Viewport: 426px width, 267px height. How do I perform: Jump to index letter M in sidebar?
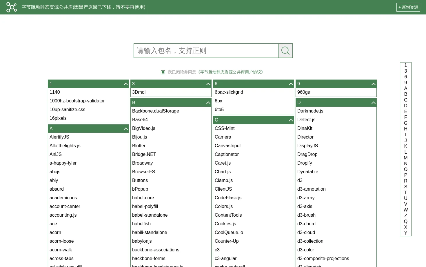click(406, 158)
